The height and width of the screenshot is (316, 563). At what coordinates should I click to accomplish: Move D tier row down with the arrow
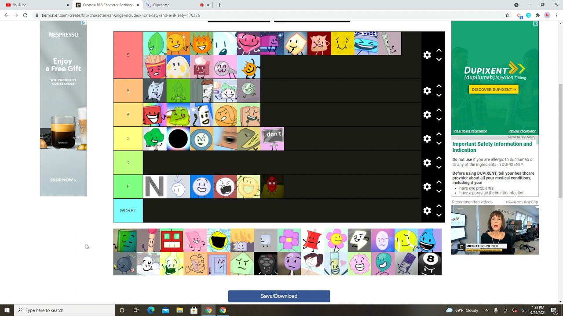click(439, 167)
